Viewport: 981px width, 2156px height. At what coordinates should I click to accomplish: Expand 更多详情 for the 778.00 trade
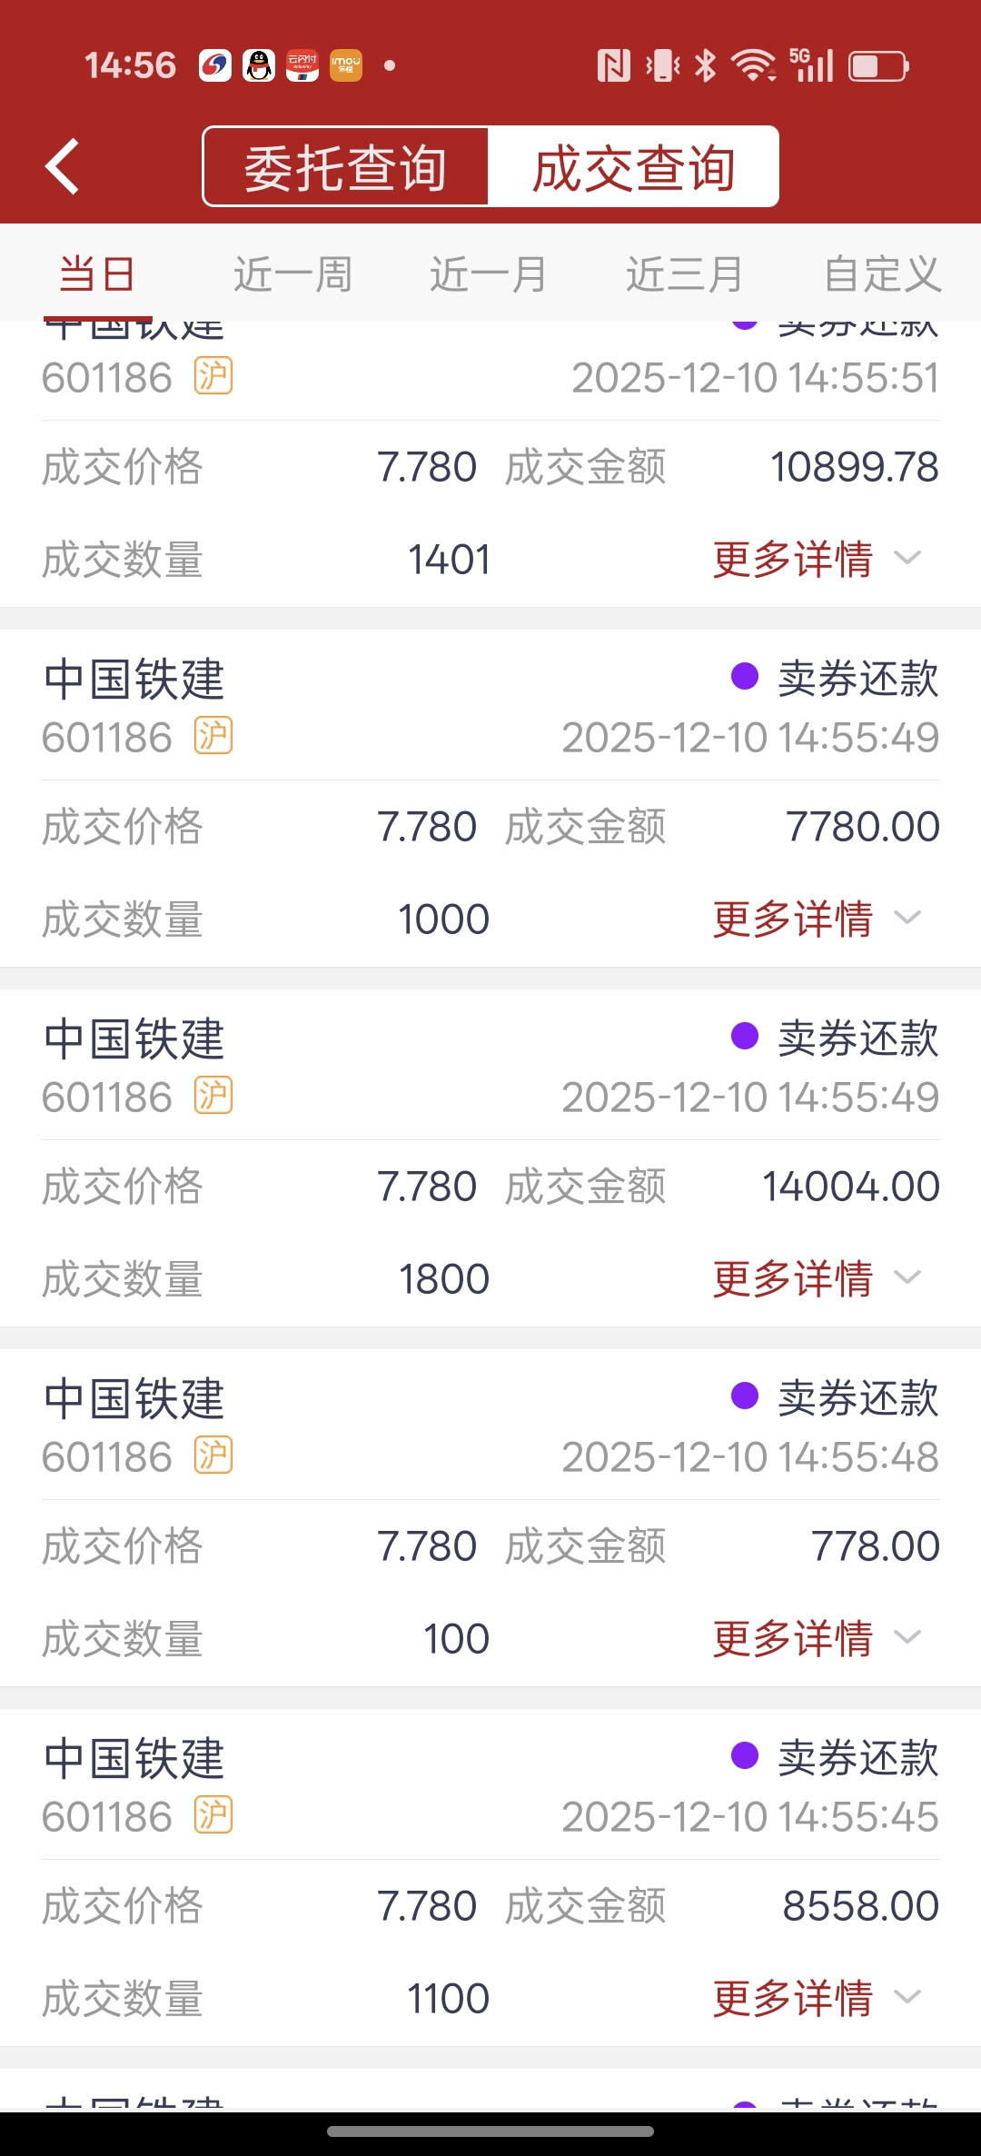817,1638
